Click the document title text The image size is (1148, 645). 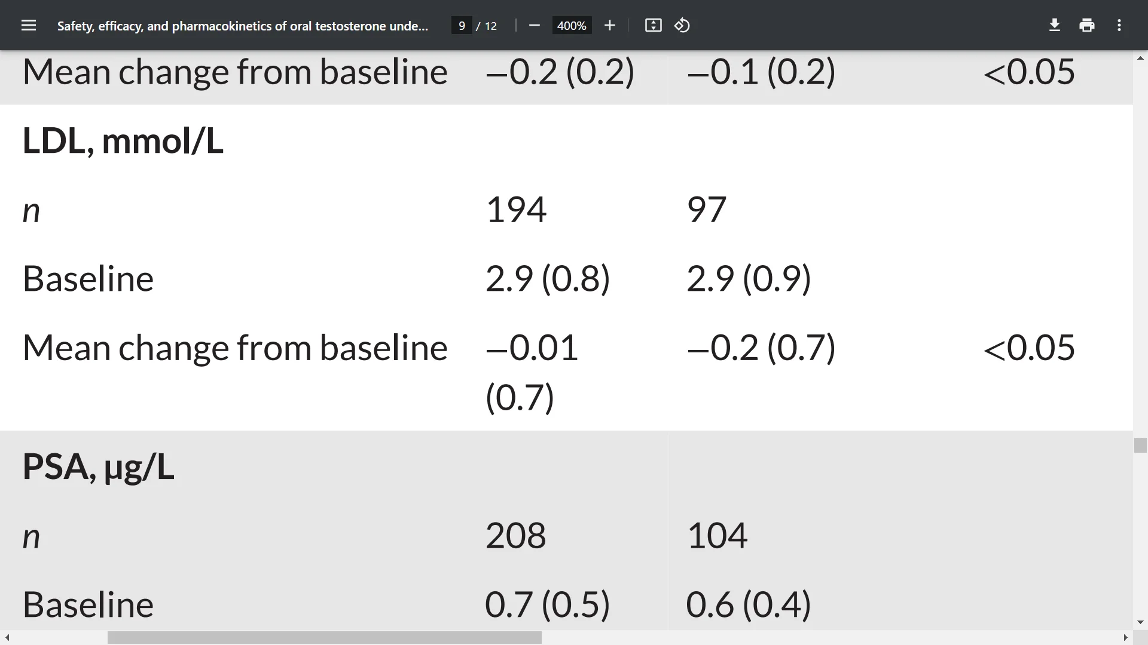click(243, 26)
